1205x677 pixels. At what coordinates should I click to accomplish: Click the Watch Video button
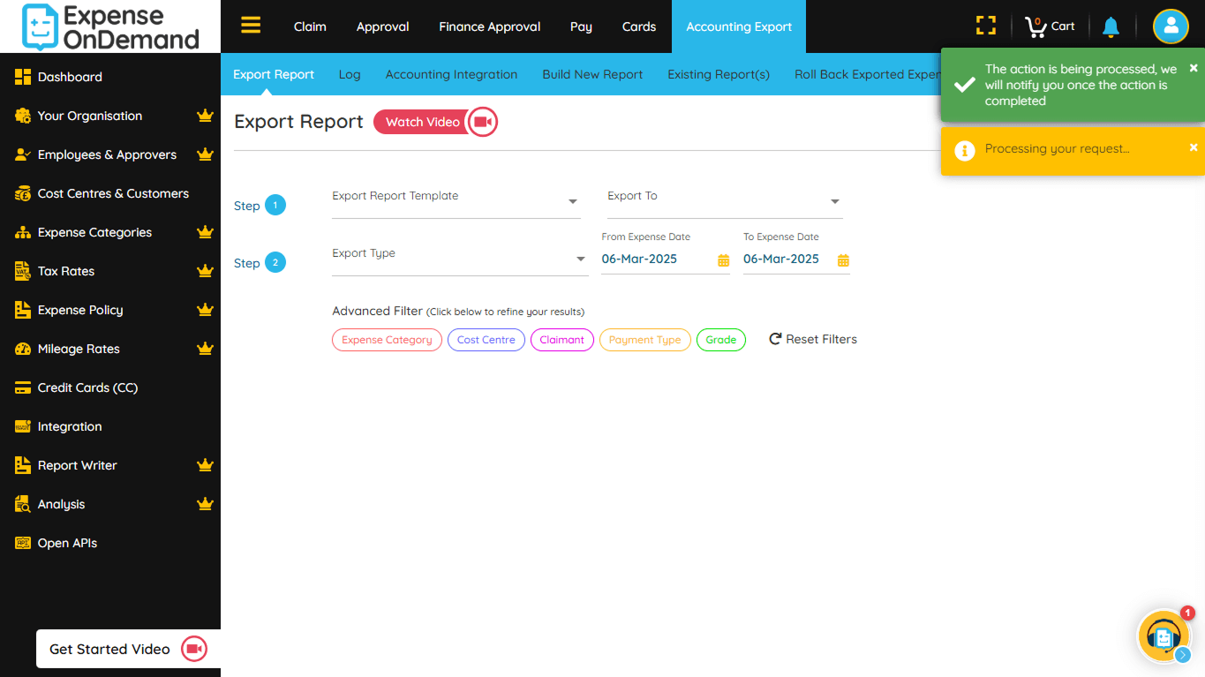coord(435,122)
